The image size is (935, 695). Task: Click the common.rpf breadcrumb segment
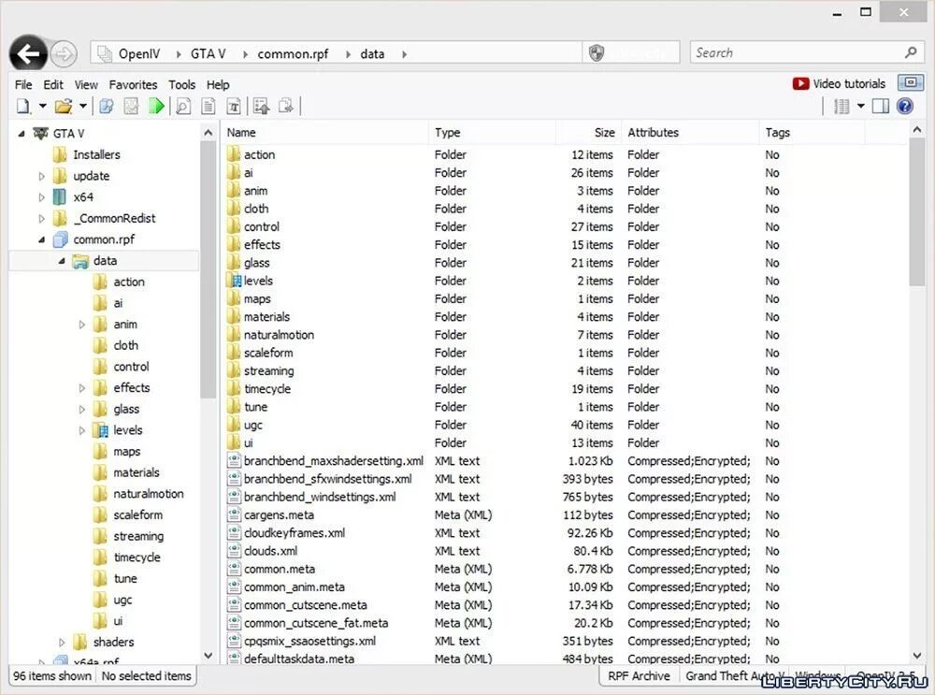[x=293, y=53]
